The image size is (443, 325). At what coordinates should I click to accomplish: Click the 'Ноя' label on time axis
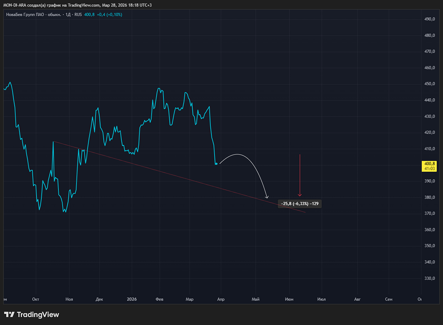coord(69,299)
